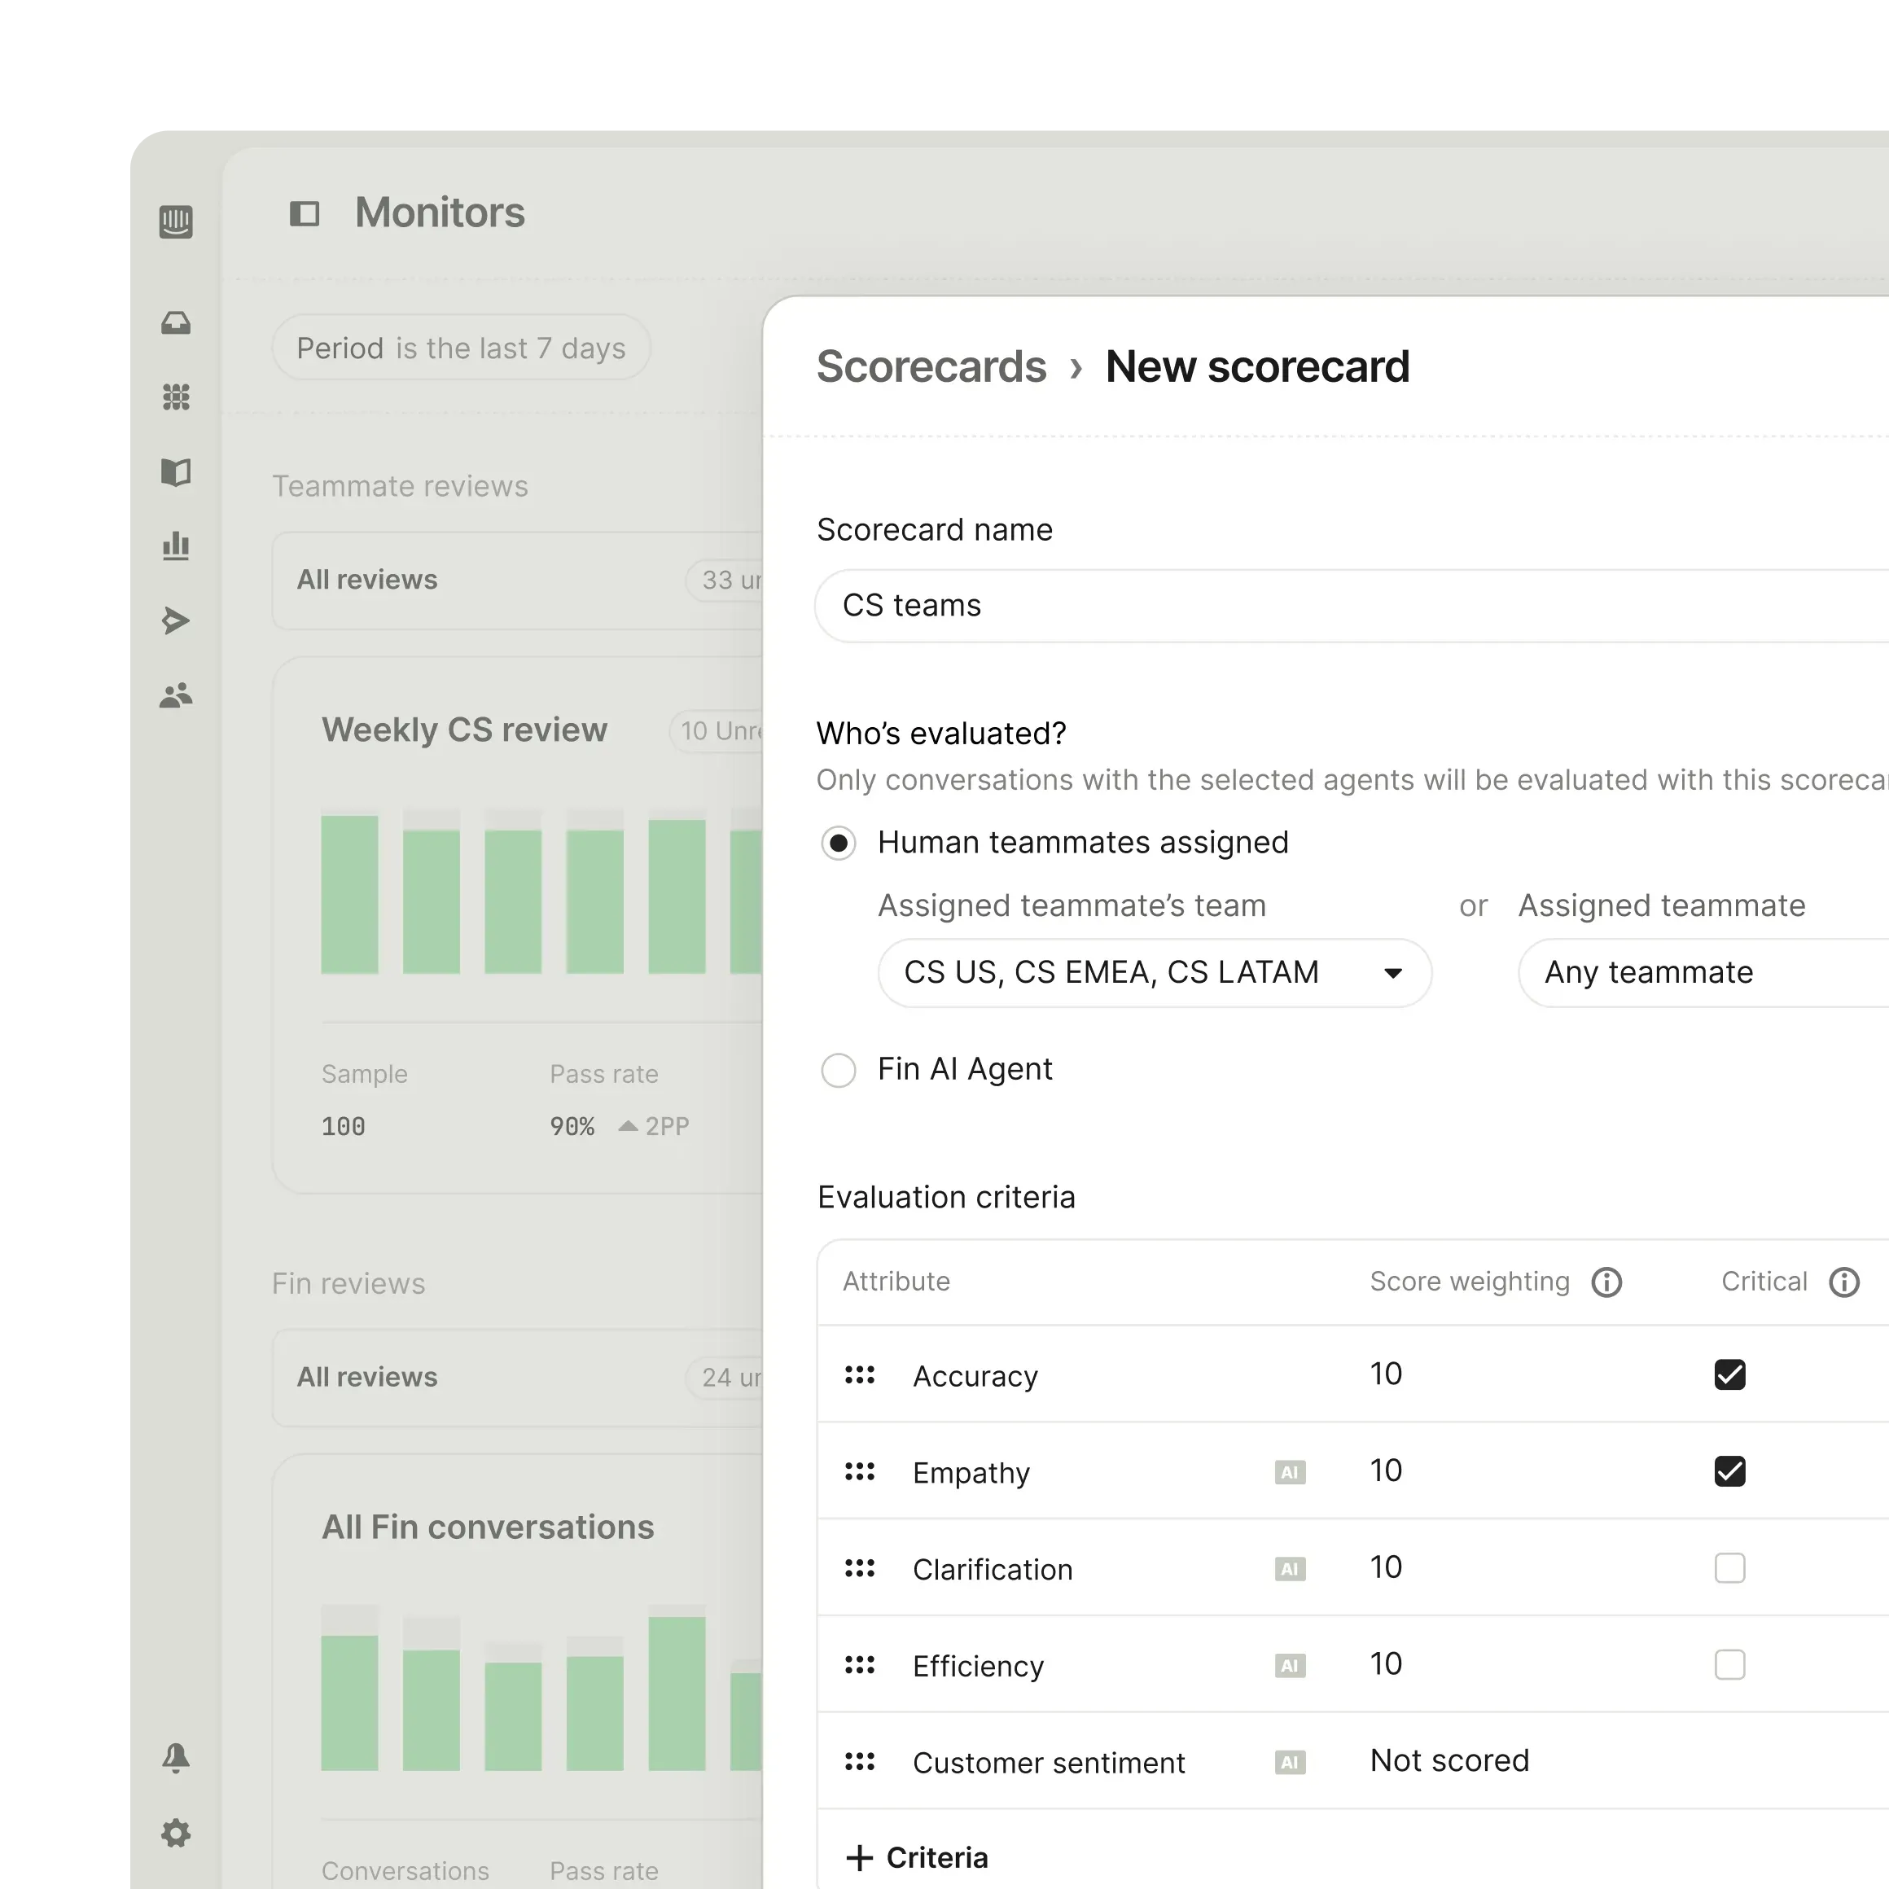Click the Not scored value for Customer sentiment
1889x1889 pixels.
point(1449,1761)
